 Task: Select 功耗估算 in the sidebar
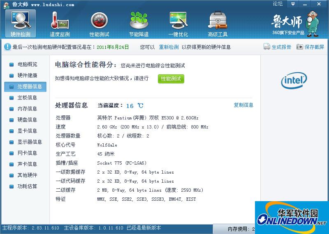click(x=27, y=186)
